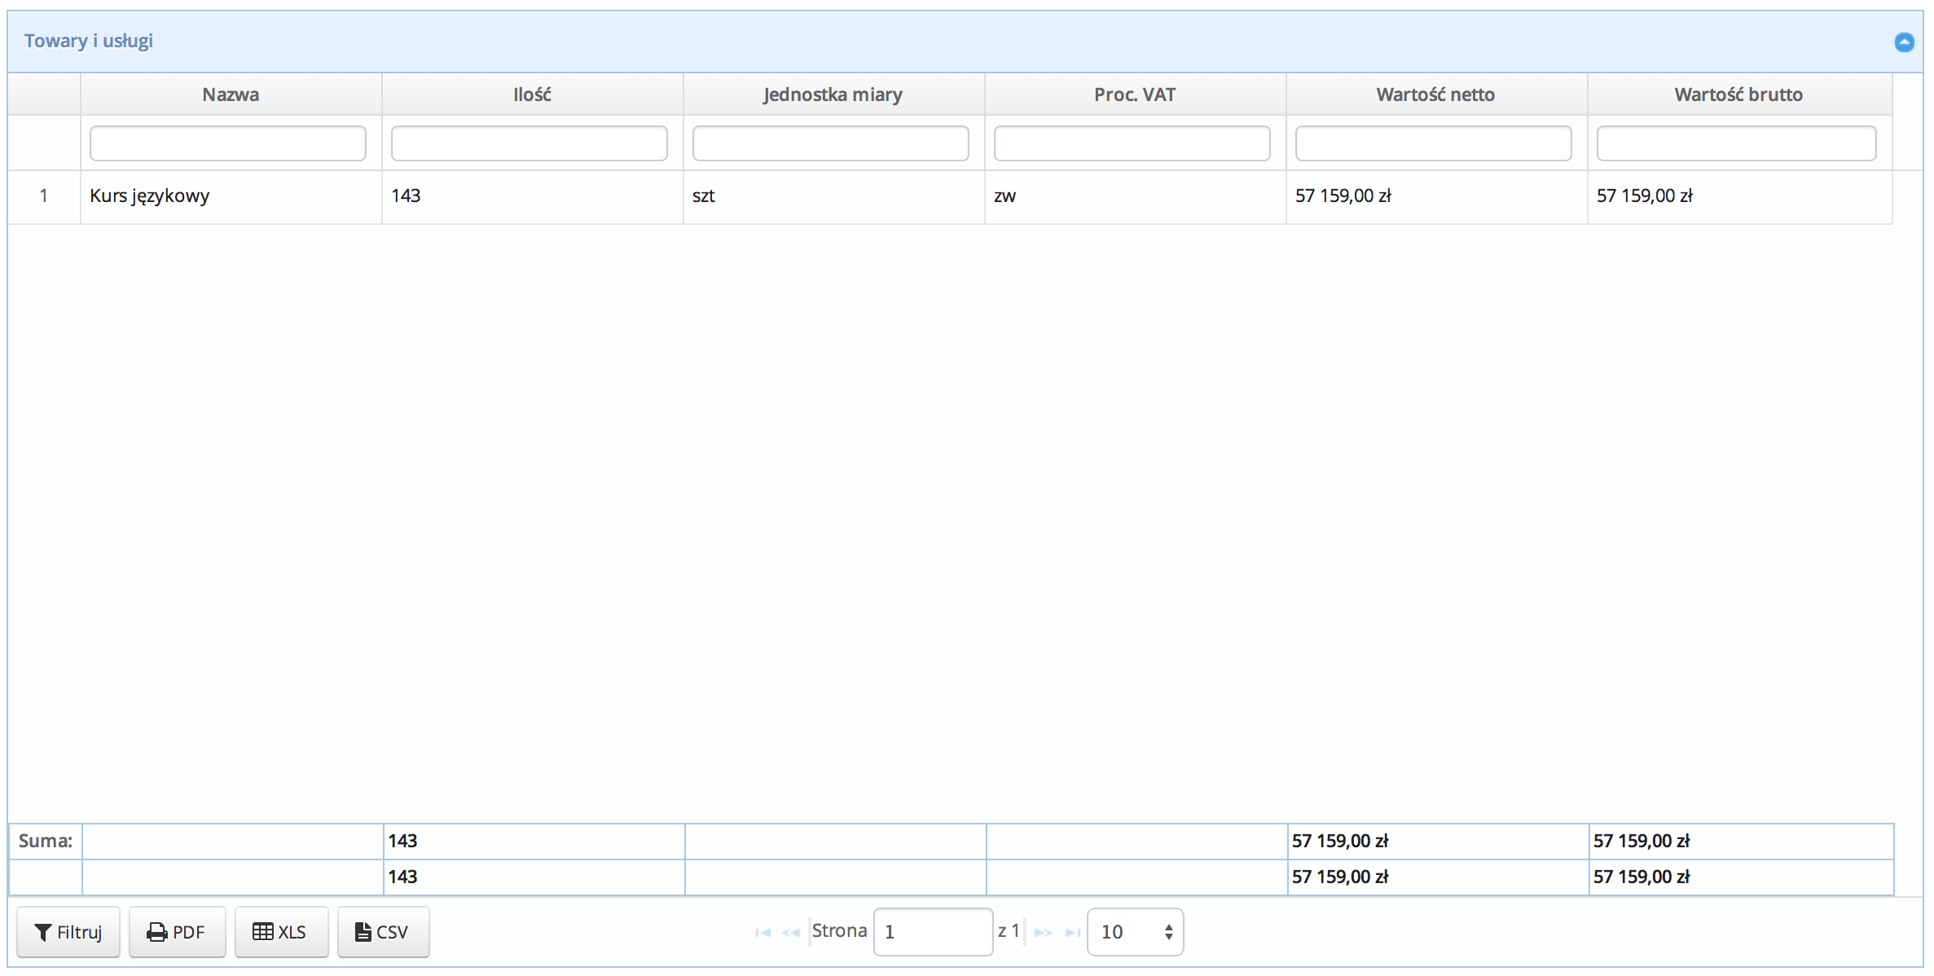Sort by Nazwa column header
1934x976 pixels.
pos(231,95)
